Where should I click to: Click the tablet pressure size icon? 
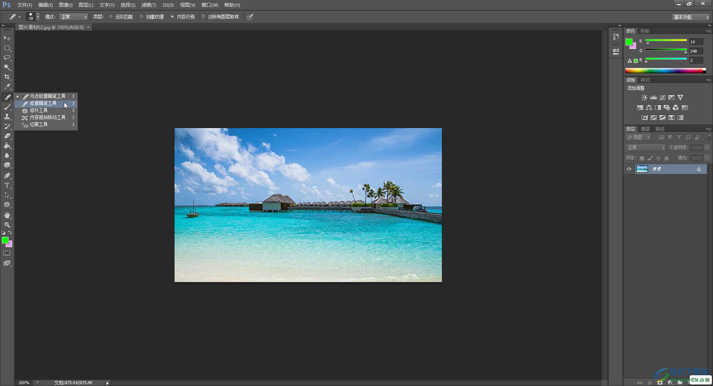(x=250, y=17)
